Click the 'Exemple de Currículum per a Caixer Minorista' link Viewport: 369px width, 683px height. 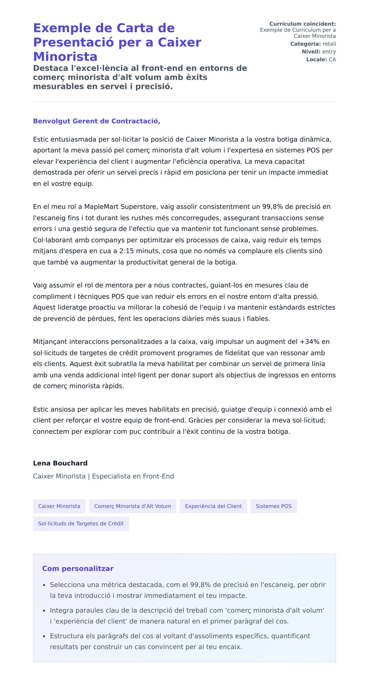pyautogui.click(x=298, y=33)
